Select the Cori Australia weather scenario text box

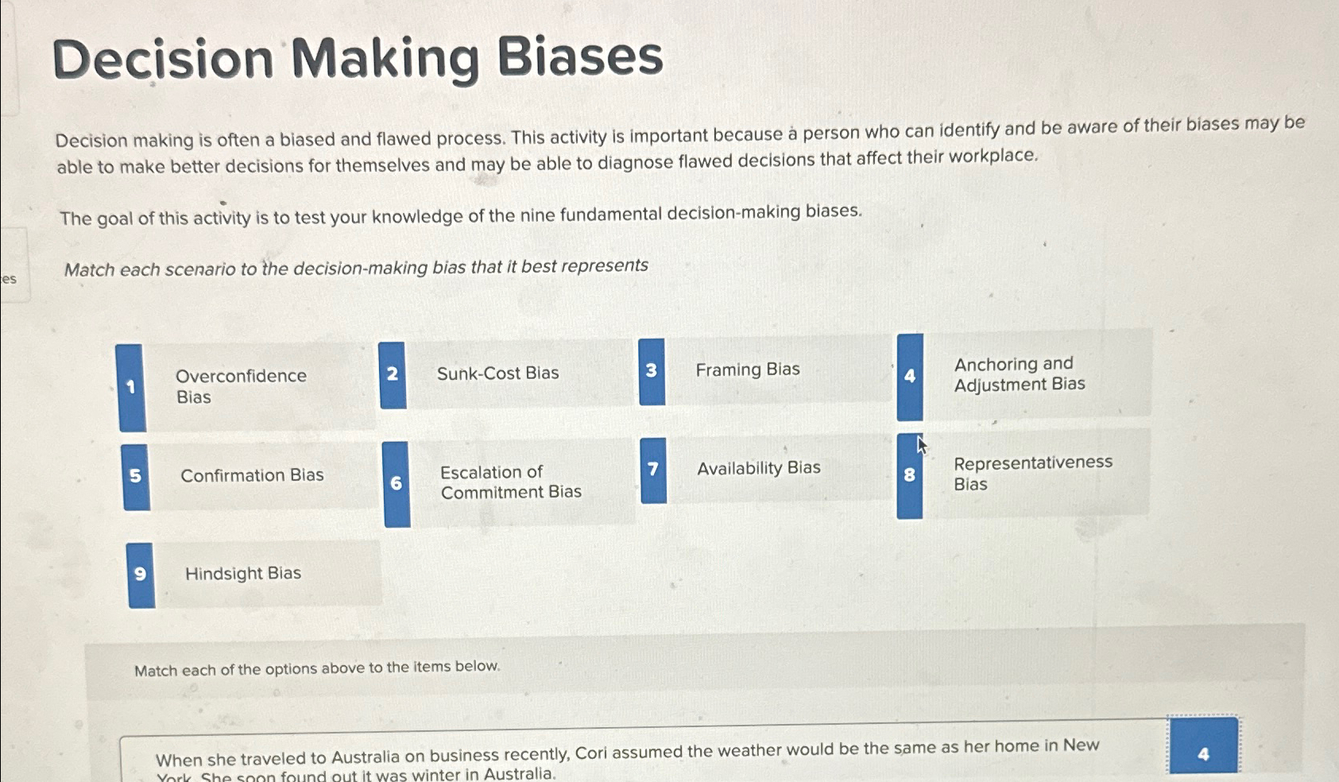628,755
